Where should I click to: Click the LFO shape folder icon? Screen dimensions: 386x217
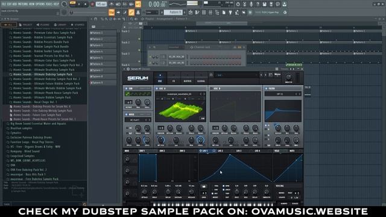click(x=204, y=186)
